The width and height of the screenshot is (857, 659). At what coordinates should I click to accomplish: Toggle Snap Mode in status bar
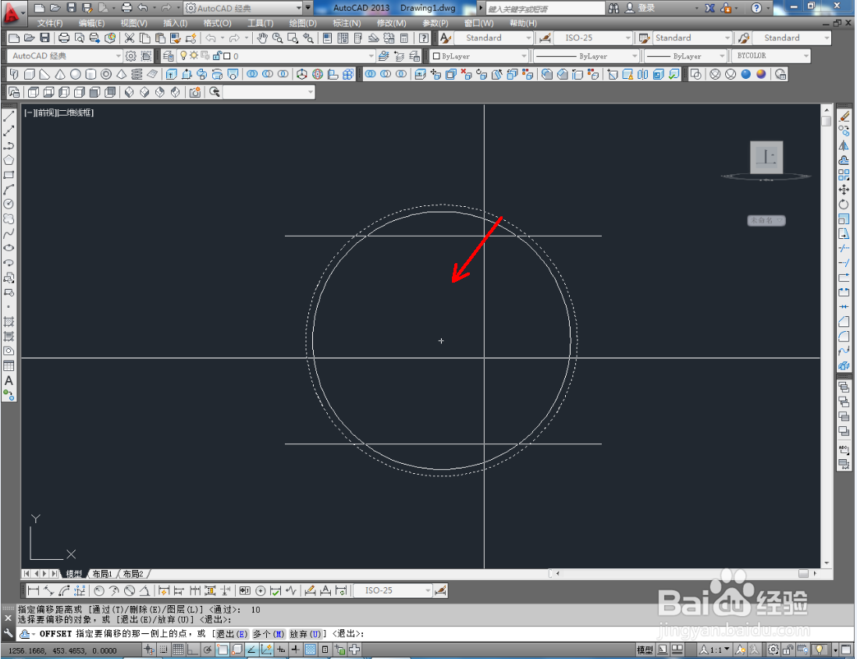pyautogui.click(x=163, y=650)
